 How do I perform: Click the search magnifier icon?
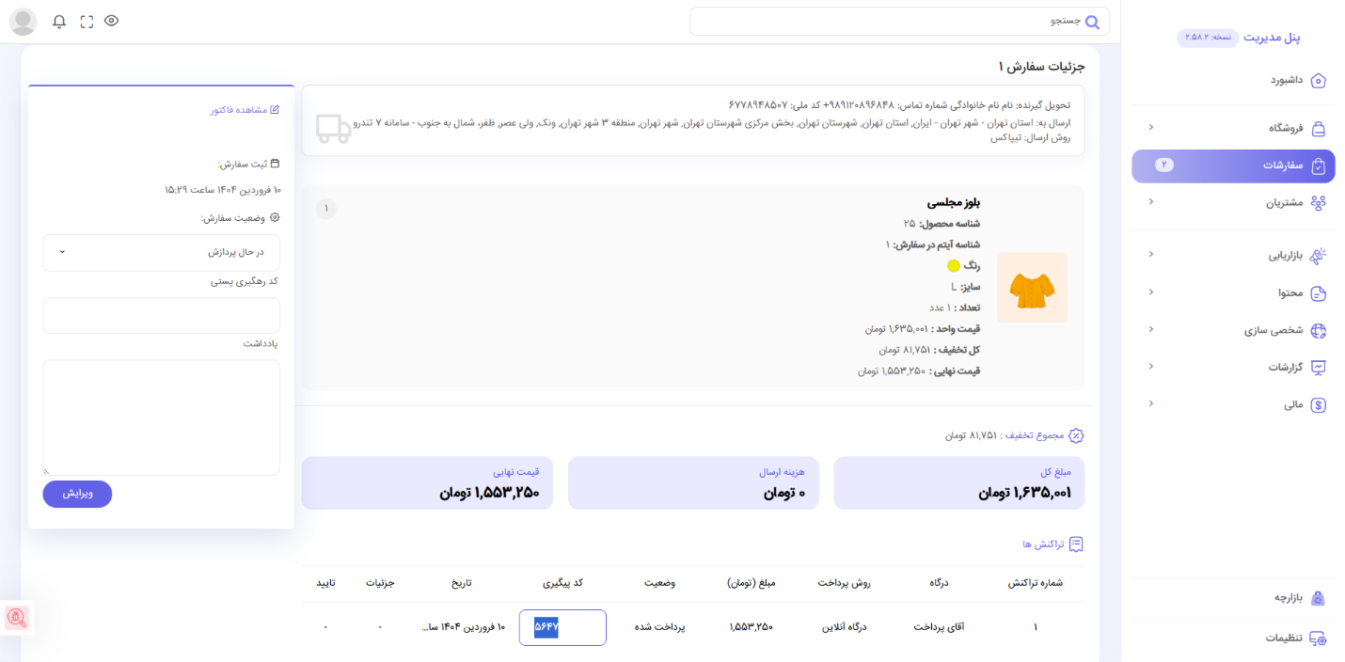[x=1092, y=22]
